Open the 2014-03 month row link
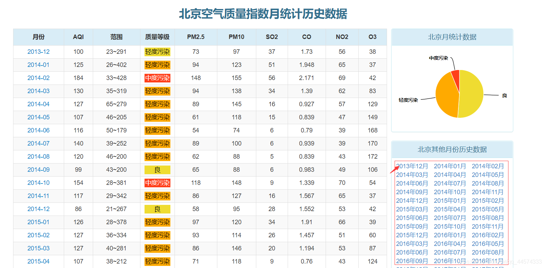 pos(38,91)
